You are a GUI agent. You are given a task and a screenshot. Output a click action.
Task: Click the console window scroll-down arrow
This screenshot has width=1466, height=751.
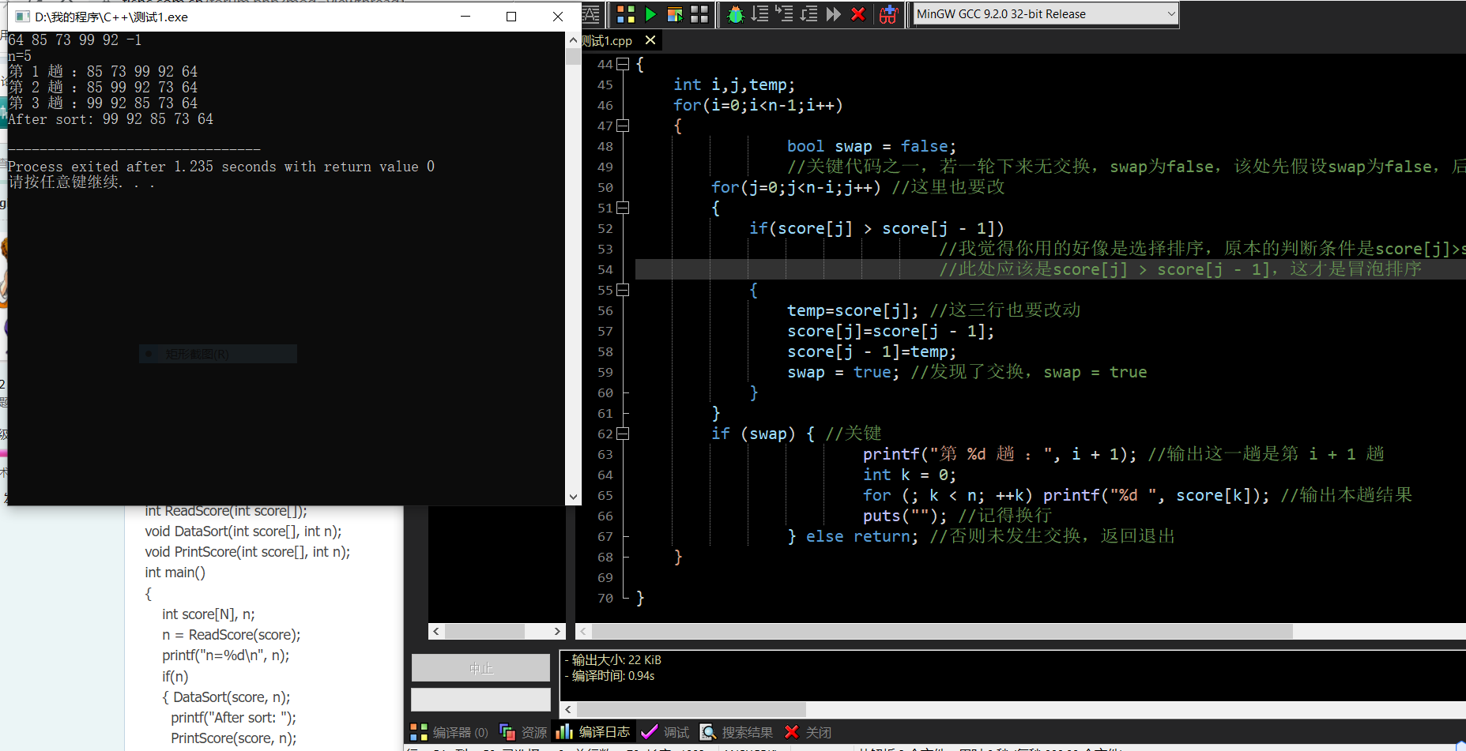[x=573, y=497]
